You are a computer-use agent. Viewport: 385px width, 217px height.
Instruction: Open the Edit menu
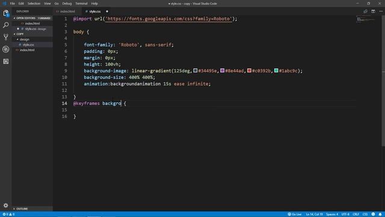coord(21,4)
